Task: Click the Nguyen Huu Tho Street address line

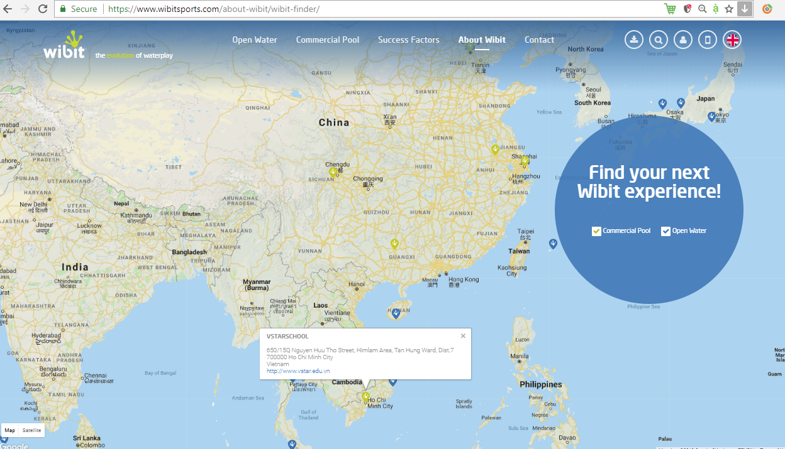Action: 360,350
